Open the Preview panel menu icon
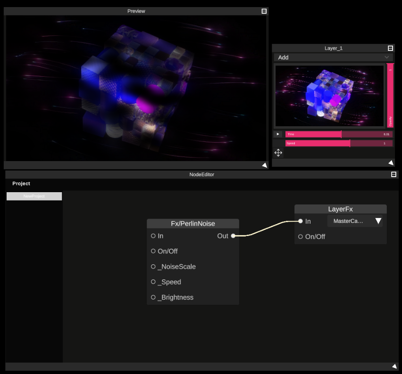402x374 pixels. (x=264, y=10)
